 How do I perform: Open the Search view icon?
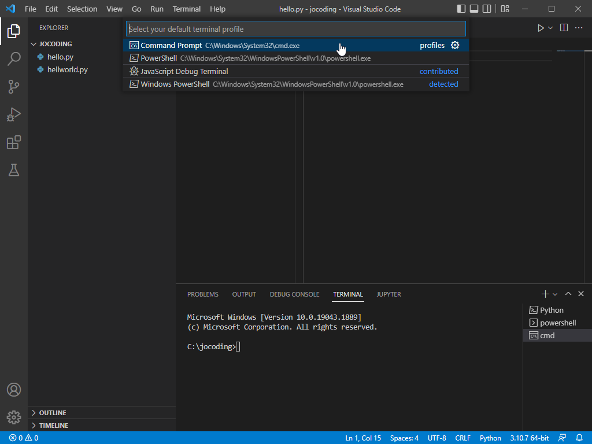pos(14,59)
